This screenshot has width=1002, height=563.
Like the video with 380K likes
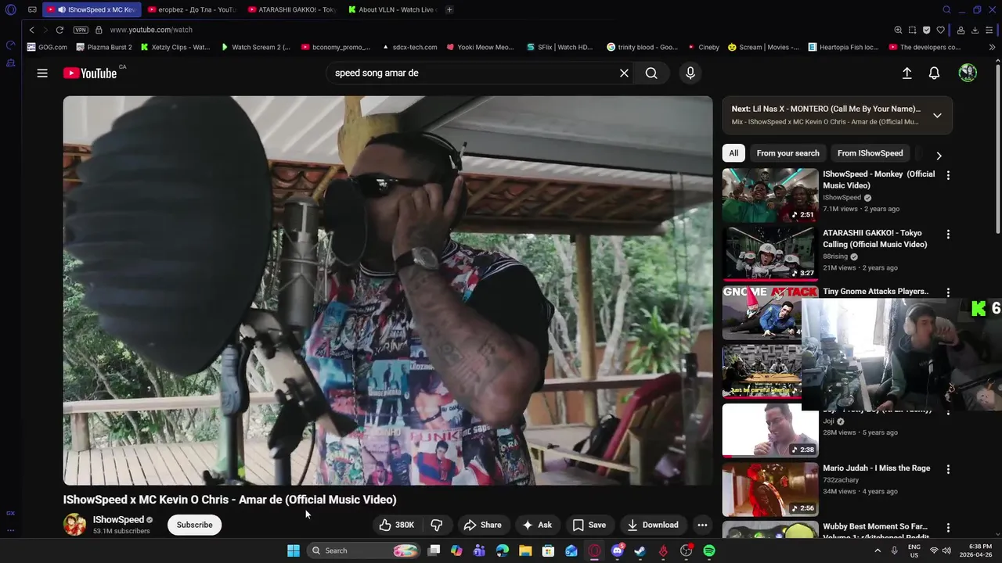tap(397, 525)
